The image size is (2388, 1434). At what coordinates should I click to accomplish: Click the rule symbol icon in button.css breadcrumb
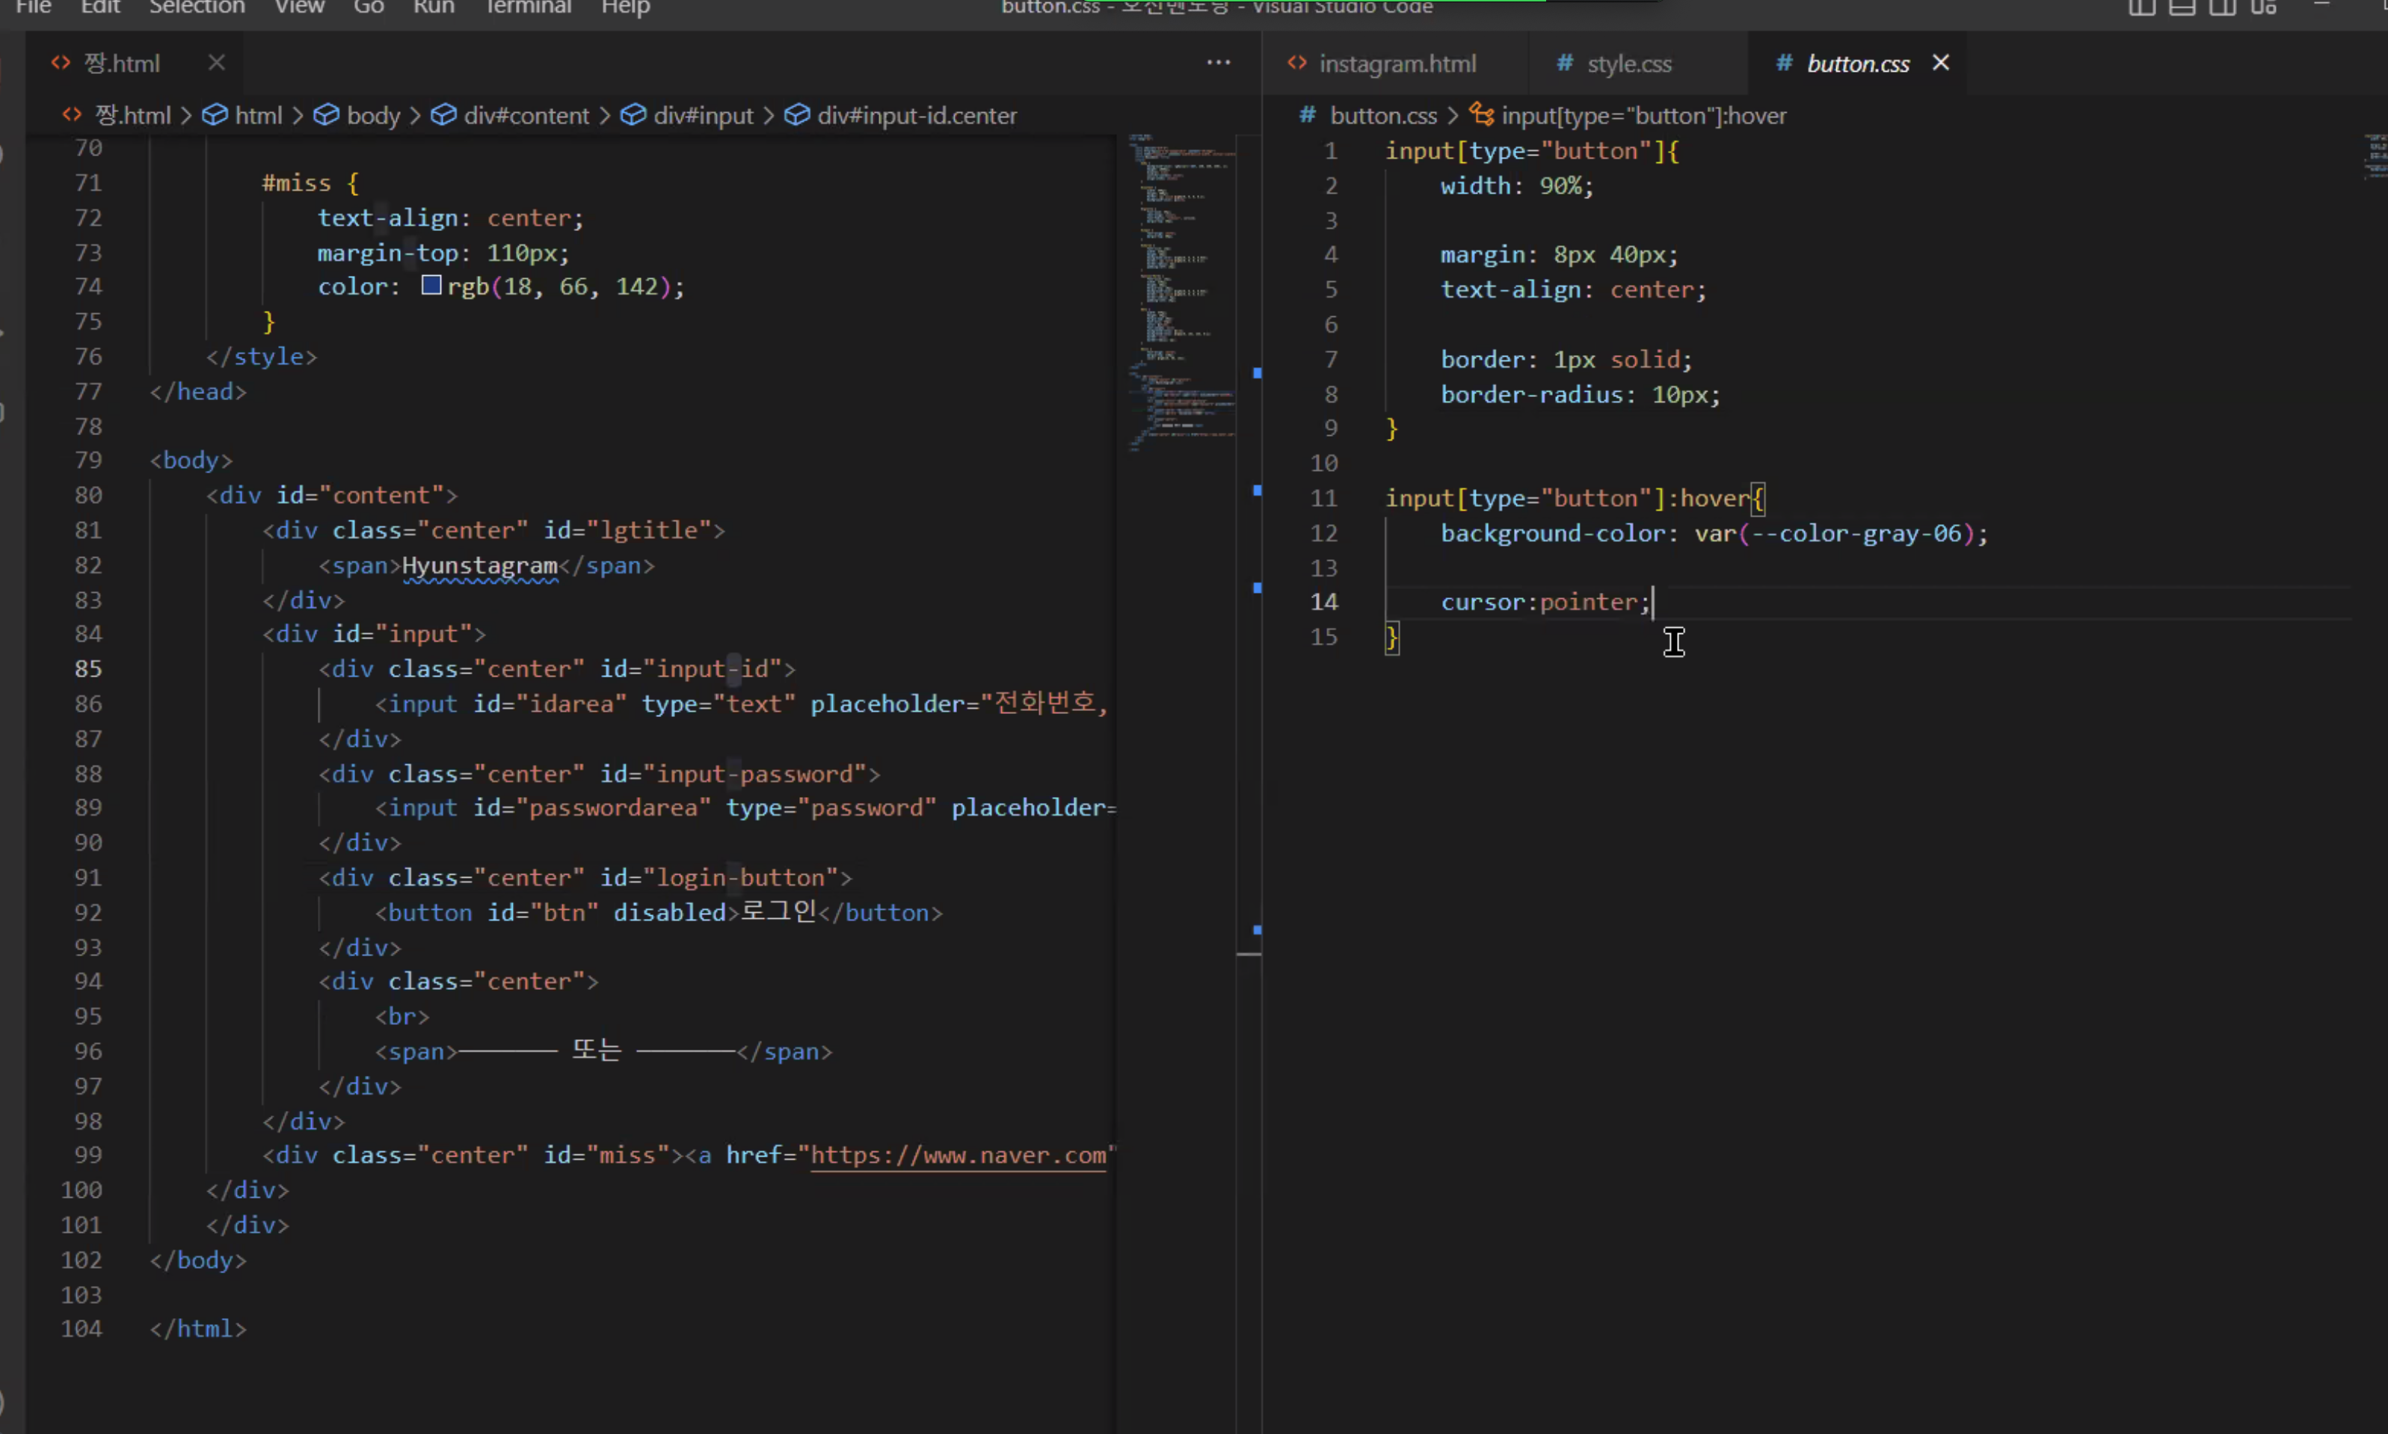coord(1481,115)
